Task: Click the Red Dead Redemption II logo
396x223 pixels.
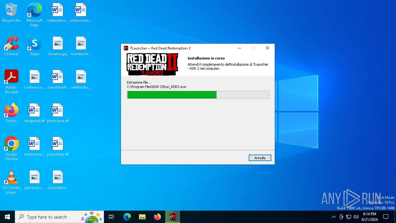Action: [x=152, y=64]
